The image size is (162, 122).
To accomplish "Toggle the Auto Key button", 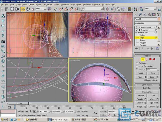I will click(x=103, y=111).
